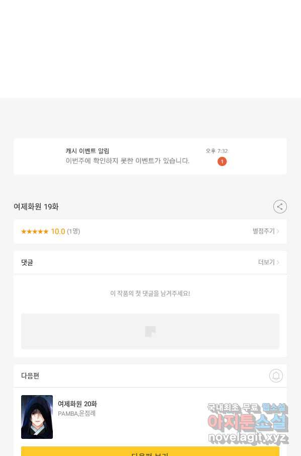Click the 여제화원 19화 episode title
The image size is (301, 456).
[36, 207]
